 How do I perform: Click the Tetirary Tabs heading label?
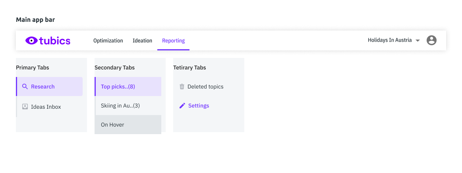[x=189, y=67]
